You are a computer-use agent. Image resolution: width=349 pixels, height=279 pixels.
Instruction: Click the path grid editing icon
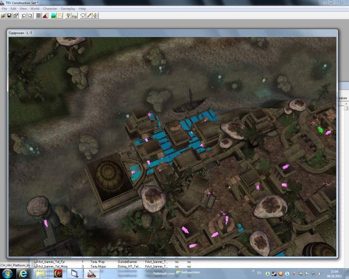(x=60, y=16)
